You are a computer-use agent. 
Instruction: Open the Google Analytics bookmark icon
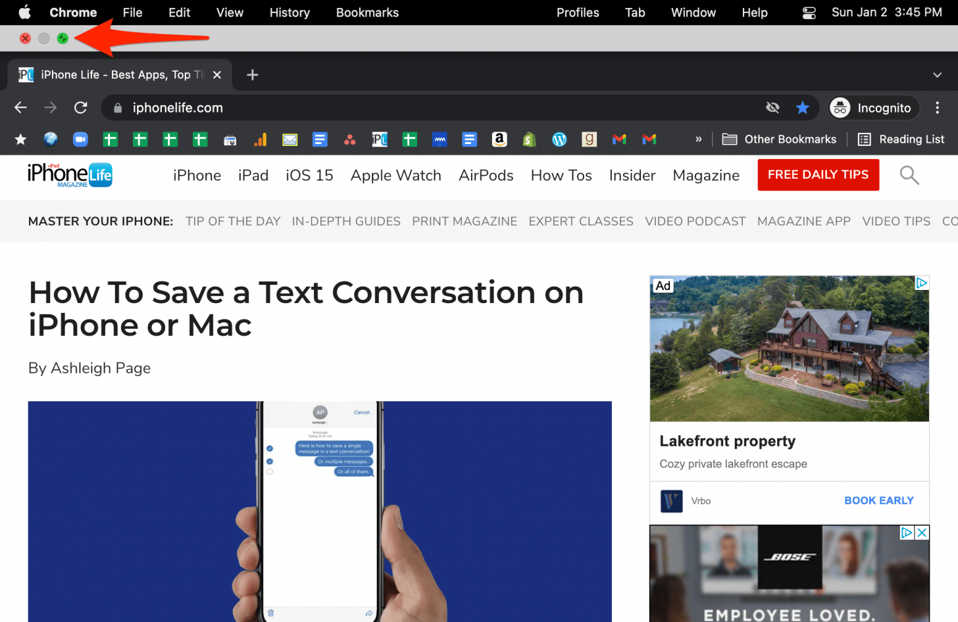260,139
